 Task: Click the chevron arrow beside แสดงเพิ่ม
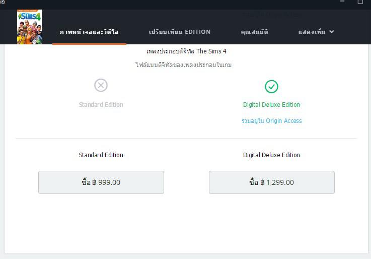point(332,31)
